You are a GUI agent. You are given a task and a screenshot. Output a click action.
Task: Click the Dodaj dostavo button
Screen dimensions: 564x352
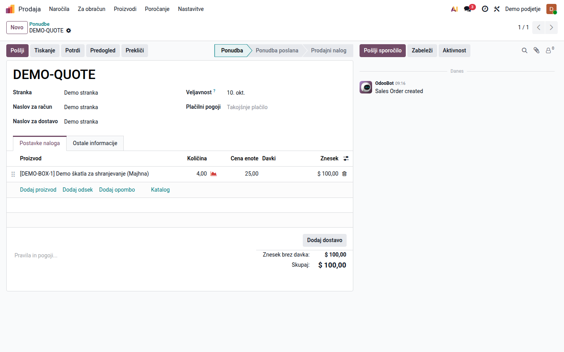pyautogui.click(x=325, y=240)
